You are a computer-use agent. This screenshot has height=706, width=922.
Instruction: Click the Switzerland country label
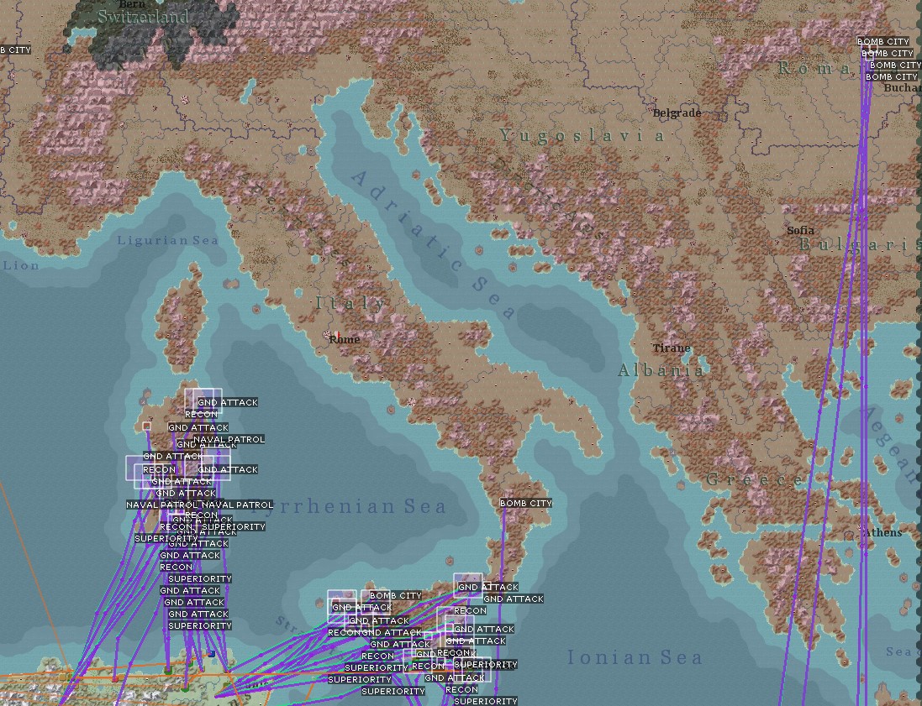click(143, 17)
